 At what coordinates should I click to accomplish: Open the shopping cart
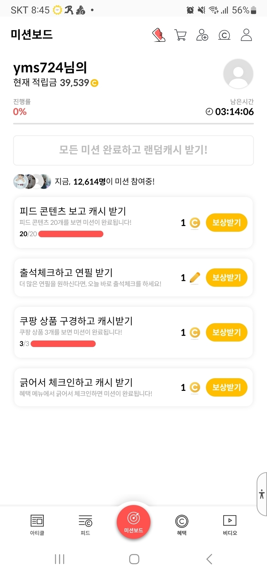pos(180,35)
